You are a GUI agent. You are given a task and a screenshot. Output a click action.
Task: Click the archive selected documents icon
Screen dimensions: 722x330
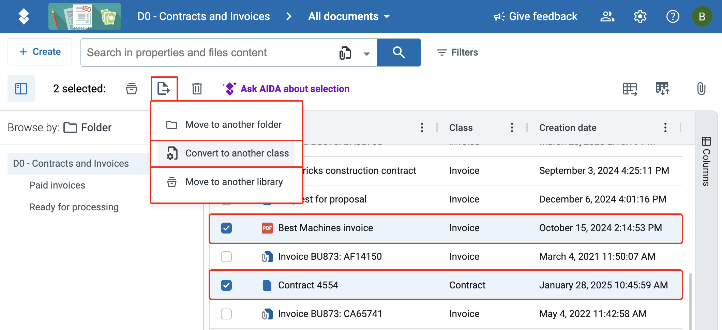click(x=132, y=89)
